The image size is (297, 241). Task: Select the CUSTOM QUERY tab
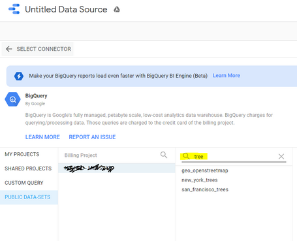click(29, 183)
